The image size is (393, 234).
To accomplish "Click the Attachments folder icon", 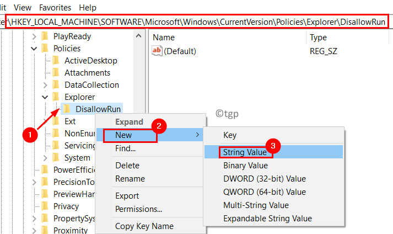I will pos(56,72).
